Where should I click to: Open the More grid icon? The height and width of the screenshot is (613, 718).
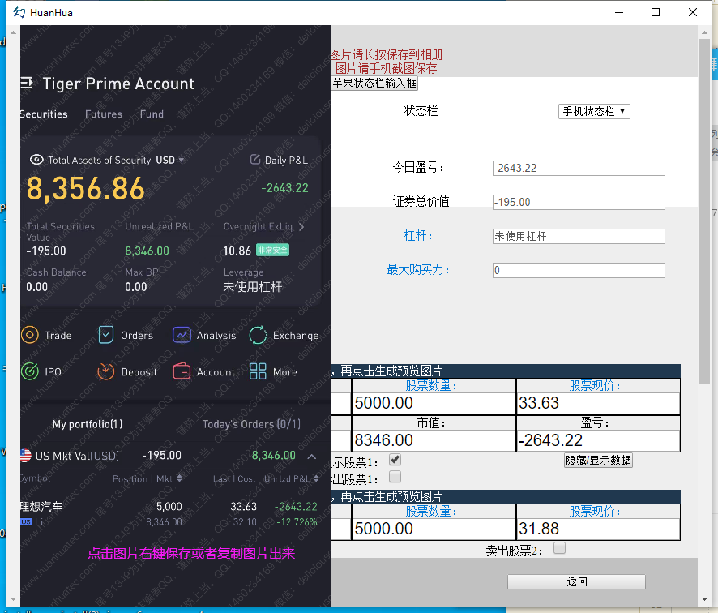tap(259, 371)
